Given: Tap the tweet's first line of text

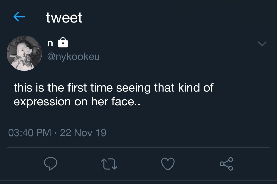Looking at the screenshot, I should click(113, 88).
